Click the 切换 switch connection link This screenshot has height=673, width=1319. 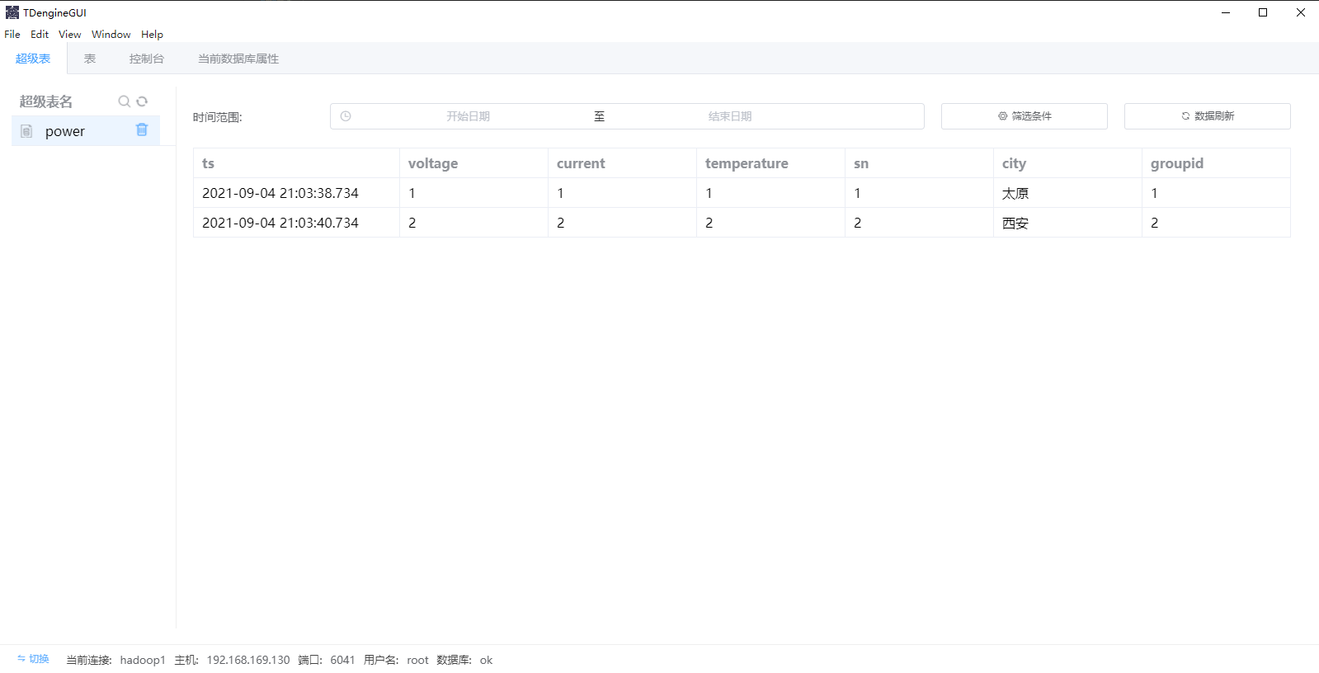click(x=33, y=659)
